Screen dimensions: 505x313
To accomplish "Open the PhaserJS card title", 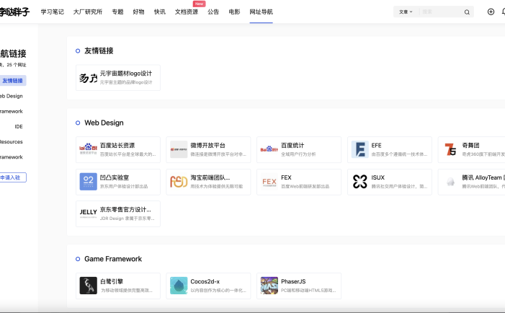I will coord(293,281).
